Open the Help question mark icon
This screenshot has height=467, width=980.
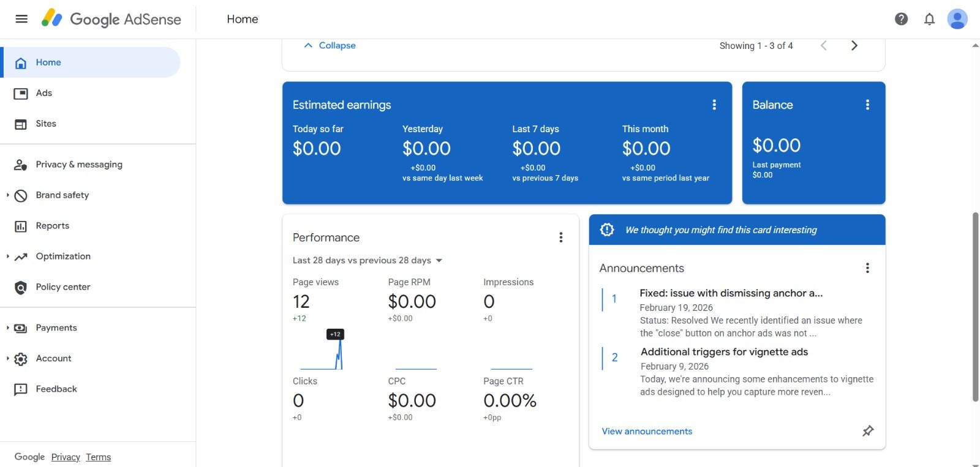click(901, 19)
